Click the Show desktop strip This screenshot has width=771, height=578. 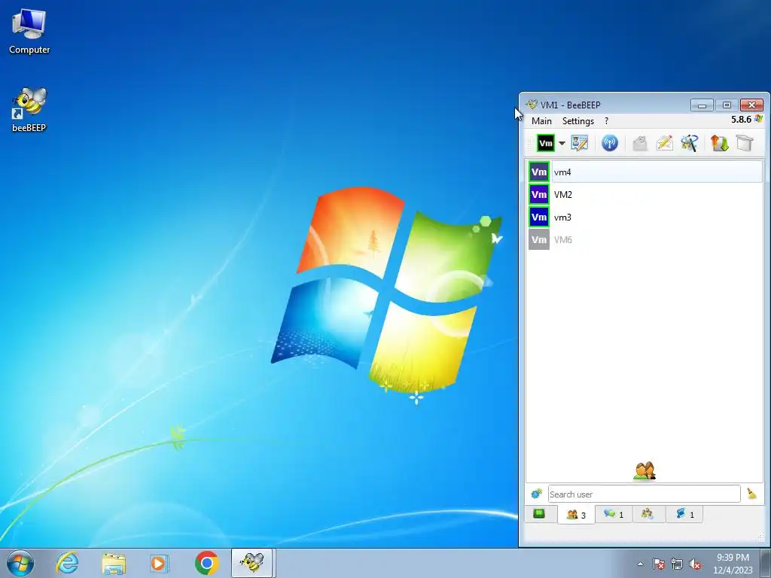click(x=766, y=563)
